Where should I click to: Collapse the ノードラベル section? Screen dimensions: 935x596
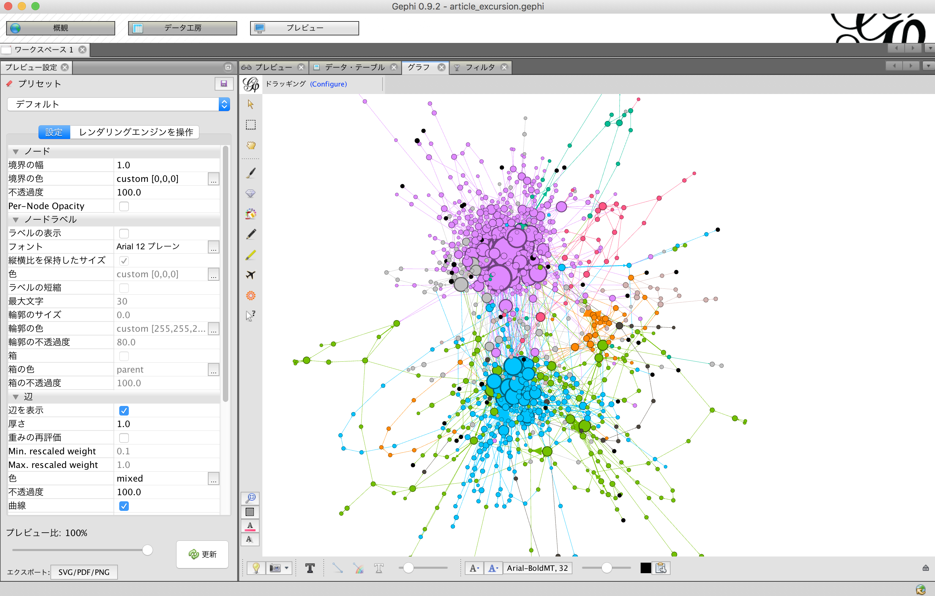coord(16,220)
